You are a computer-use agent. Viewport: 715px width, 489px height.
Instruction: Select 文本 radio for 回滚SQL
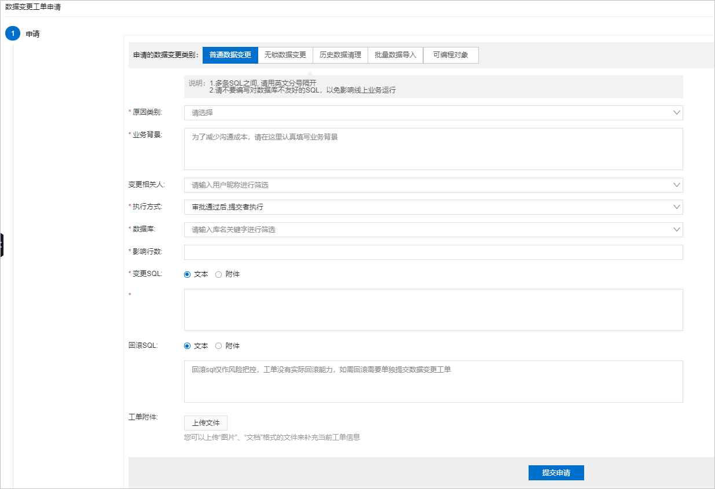click(187, 346)
